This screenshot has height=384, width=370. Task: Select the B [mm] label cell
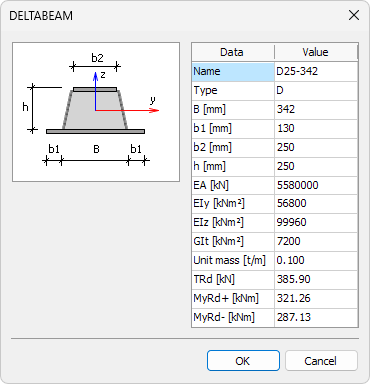pyautogui.click(x=233, y=110)
